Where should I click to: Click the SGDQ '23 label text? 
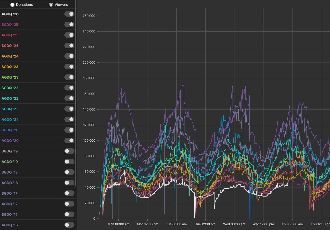[x=10, y=67]
